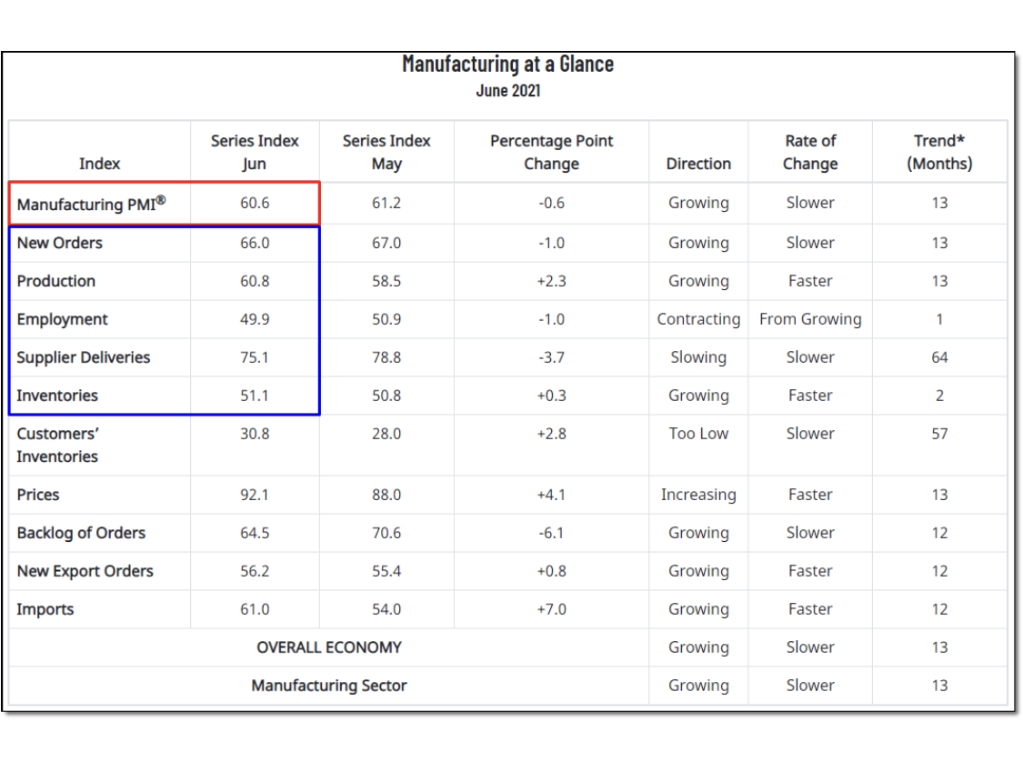
Task: Click the Series Index May column header
Action: click(386, 152)
